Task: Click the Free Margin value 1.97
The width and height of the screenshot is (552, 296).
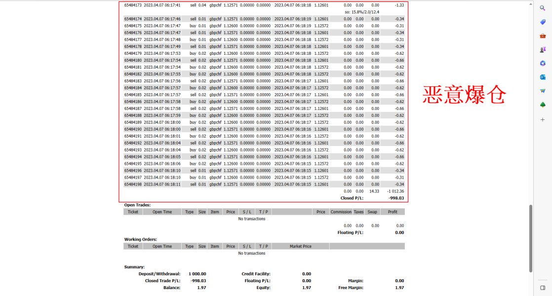Action: pos(399,288)
